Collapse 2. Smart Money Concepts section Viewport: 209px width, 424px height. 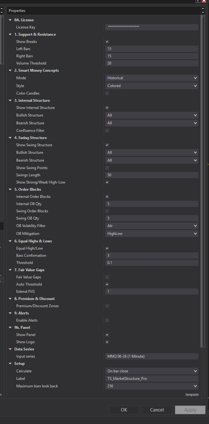click(10, 70)
